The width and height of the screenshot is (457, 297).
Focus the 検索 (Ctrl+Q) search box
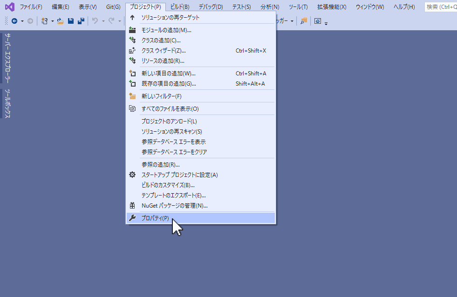click(441, 7)
